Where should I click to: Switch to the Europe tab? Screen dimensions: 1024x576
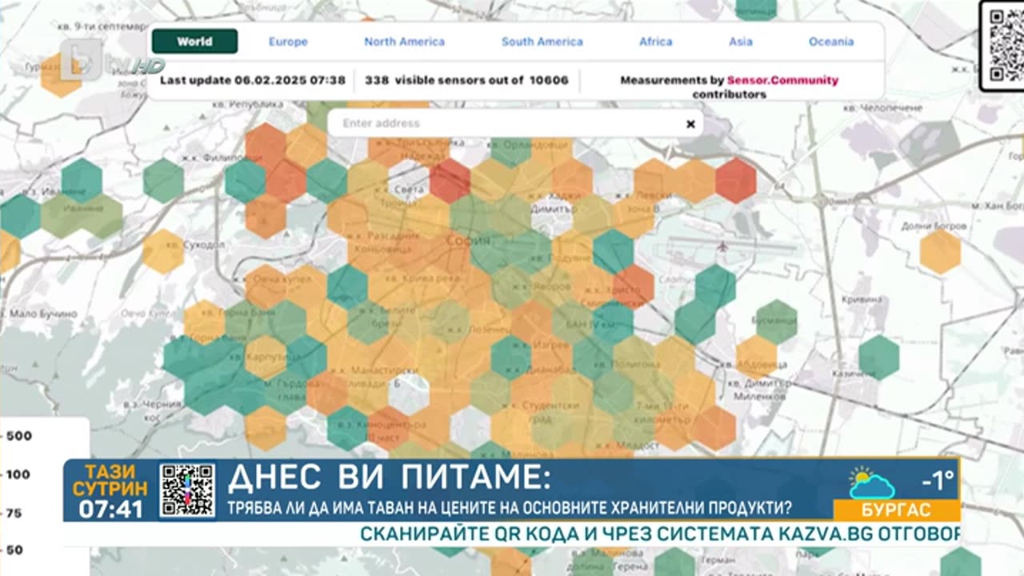[288, 42]
